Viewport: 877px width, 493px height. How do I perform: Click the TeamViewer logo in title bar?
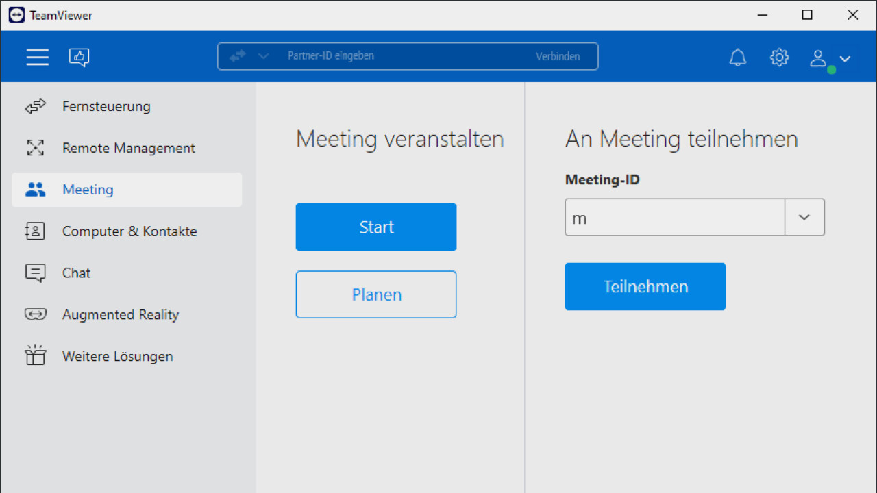click(x=16, y=15)
